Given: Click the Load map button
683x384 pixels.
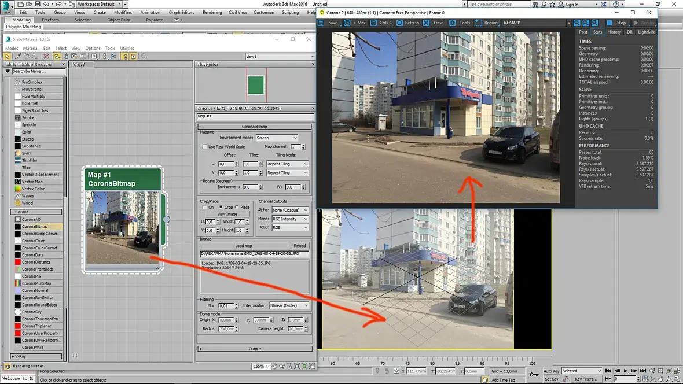Looking at the screenshot, I should click(243, 246).
